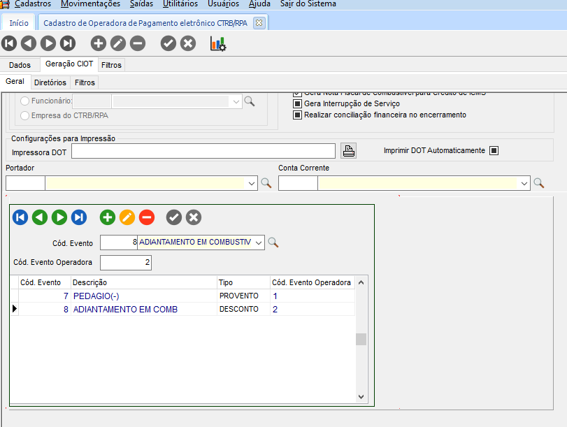The height and width of the screenshot is (427, 567).
Task: Confirm event with gray checkmark in grid toolbar
Action: pyautogui.click(x=174, y=217)
